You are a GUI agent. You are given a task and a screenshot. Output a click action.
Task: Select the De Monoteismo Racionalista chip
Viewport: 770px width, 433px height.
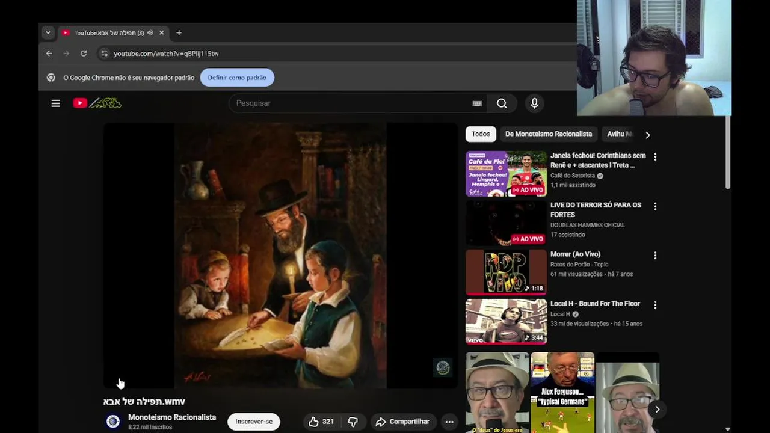(549, 134)
